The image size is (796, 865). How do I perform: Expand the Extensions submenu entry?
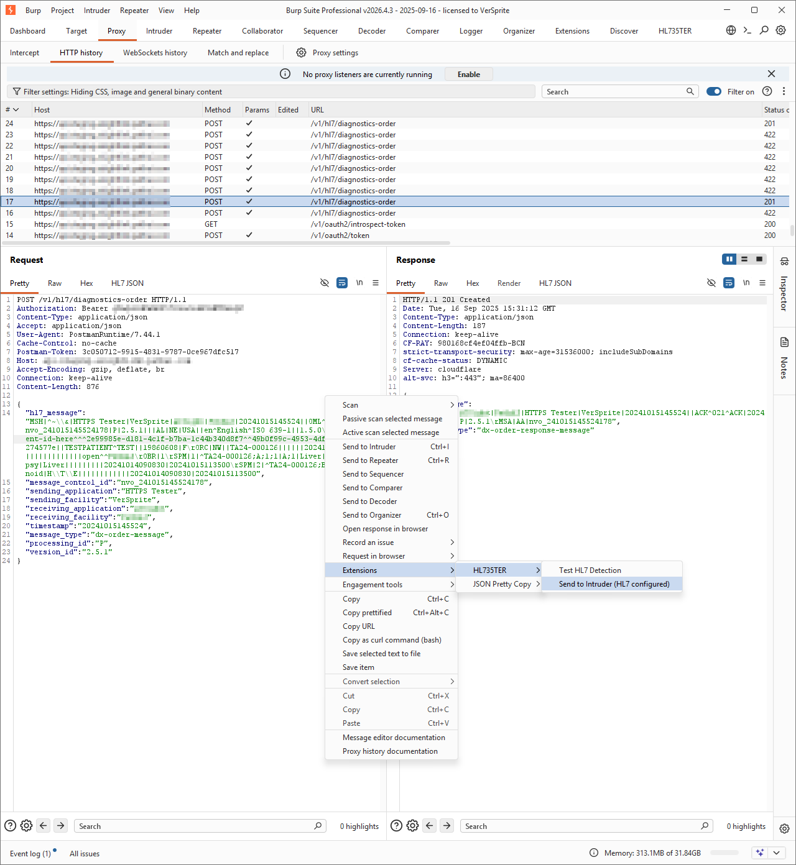(391, 570)
